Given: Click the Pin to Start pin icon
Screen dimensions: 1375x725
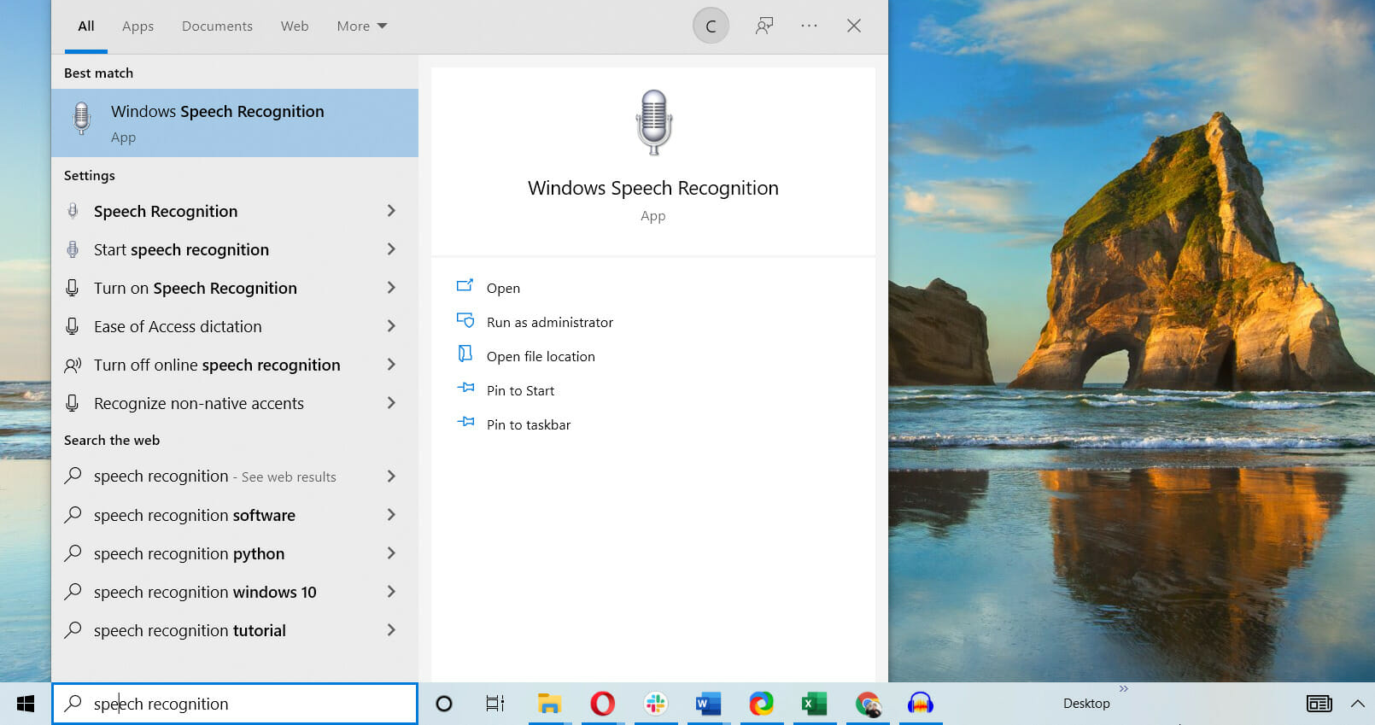Looking at the screenshot, I should tap(465, 388).
